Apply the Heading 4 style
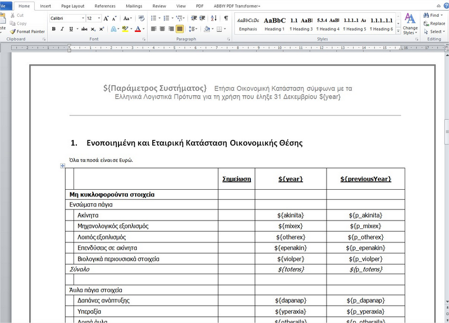Screen dimensions: 449x323 click(x=328, y=24)
